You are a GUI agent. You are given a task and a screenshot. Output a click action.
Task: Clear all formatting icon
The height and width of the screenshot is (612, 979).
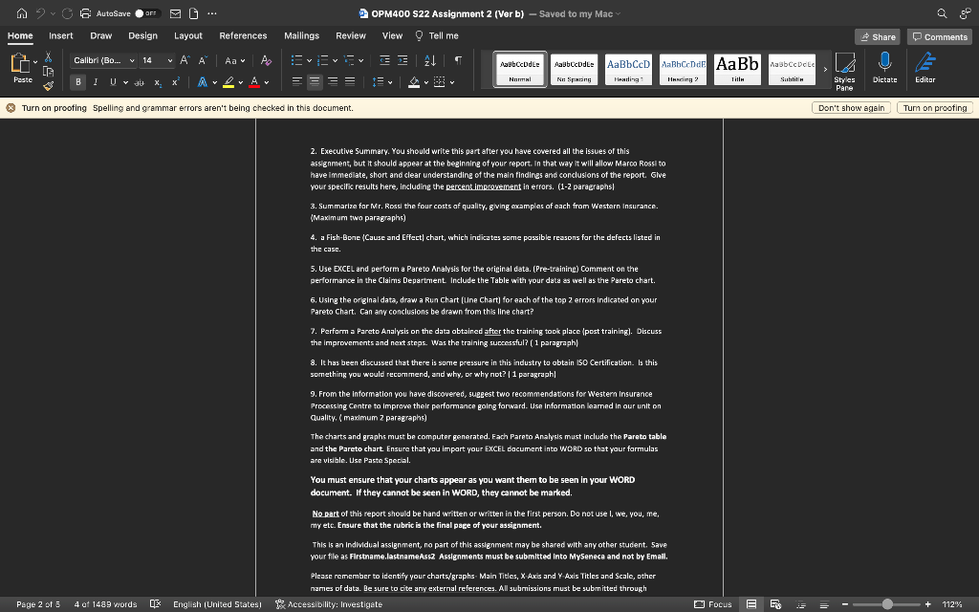266,60
